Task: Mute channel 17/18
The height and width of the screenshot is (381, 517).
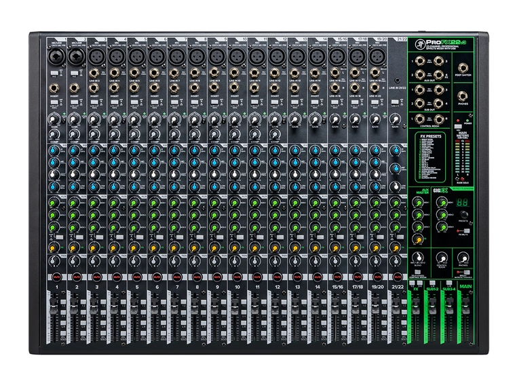Action: point(358,277)
